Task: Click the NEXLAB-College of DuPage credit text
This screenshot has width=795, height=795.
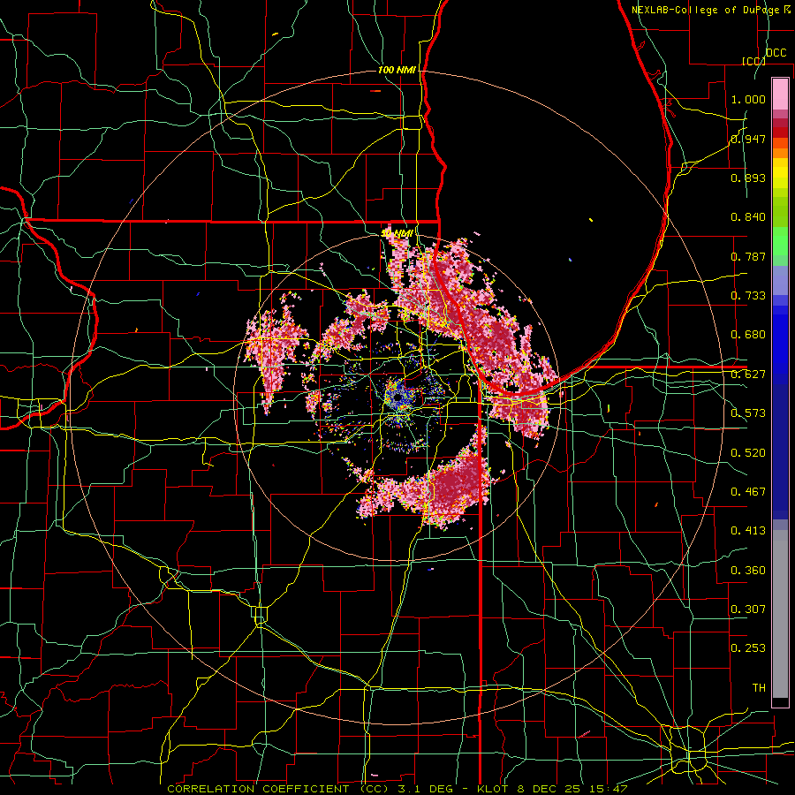Action: [705, 10]
